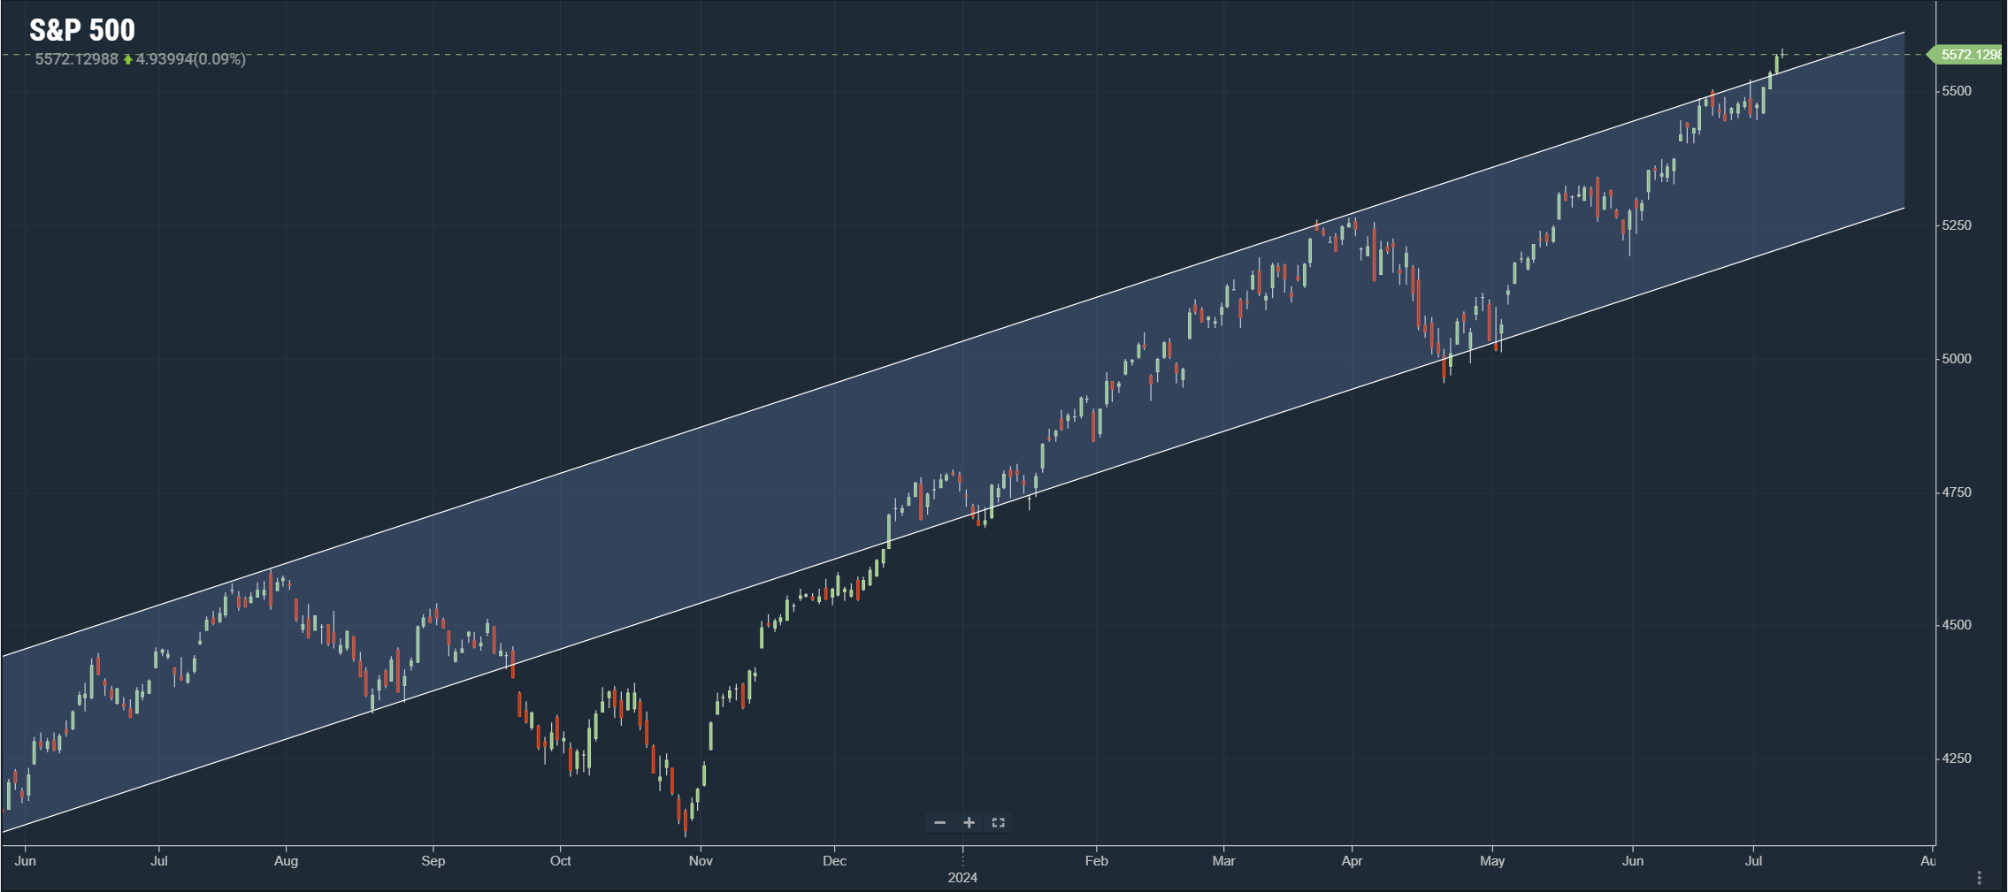Zoom in the chart with plus button

969,823
